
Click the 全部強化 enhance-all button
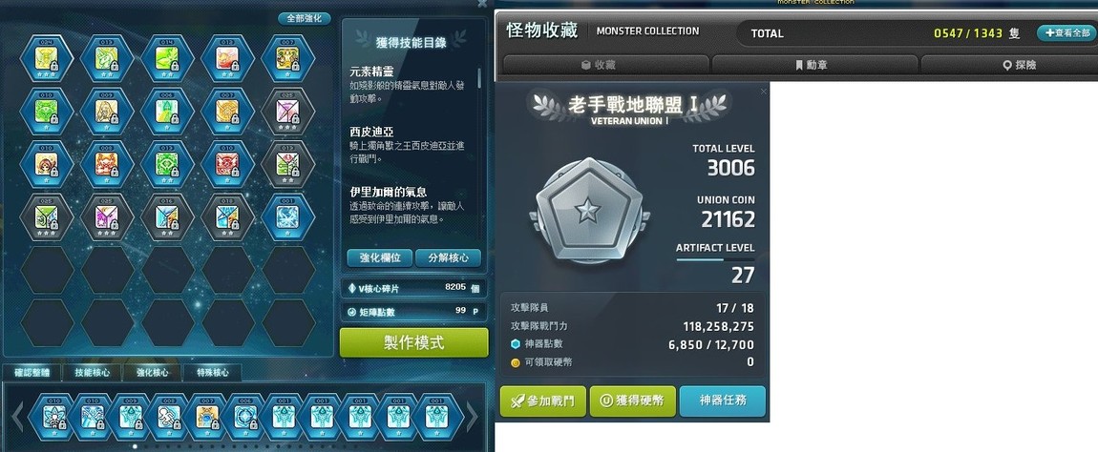click(305, 19)
